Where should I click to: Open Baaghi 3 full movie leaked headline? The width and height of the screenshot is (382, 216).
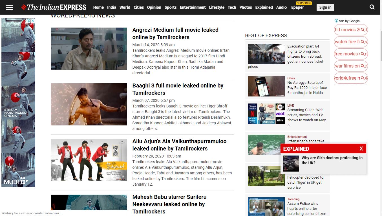point(178,89)
